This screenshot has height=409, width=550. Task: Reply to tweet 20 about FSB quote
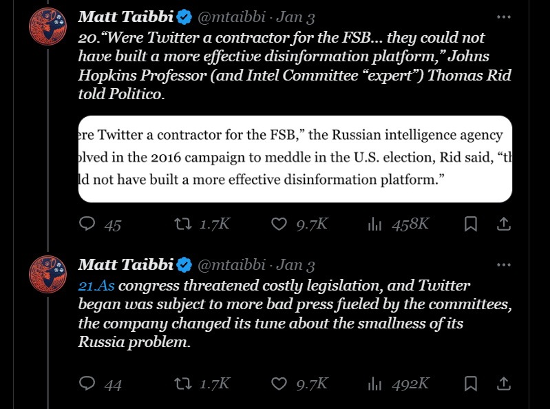click(x=87, y=224)
